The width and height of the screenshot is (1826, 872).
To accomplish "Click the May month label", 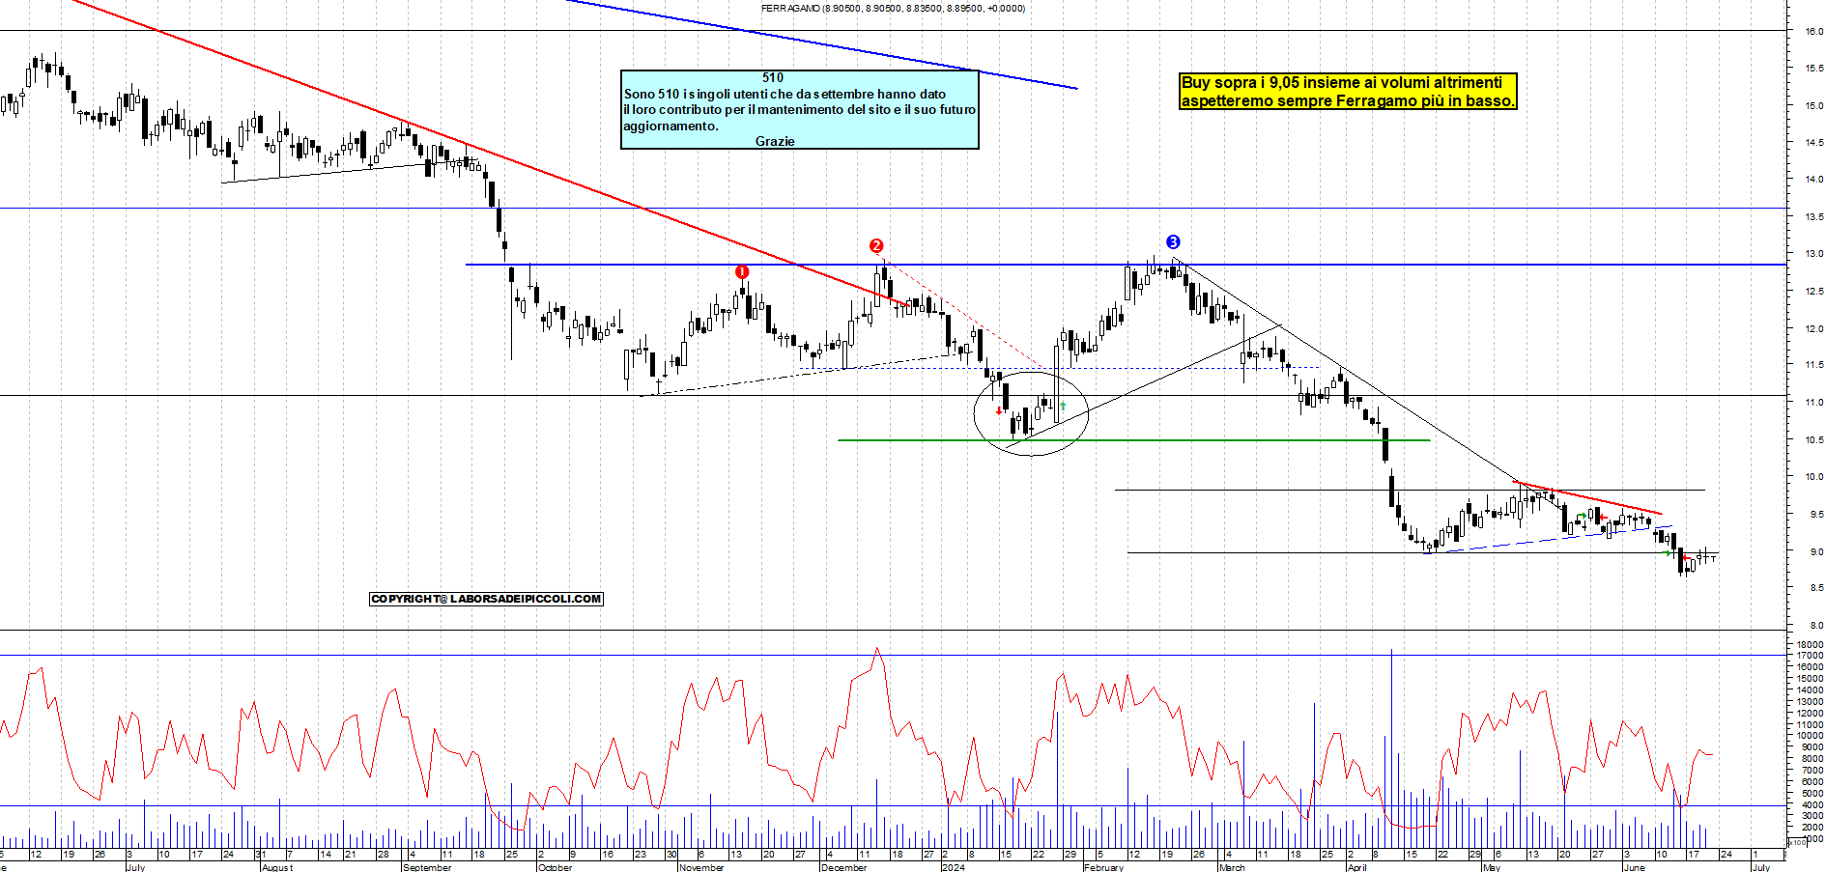I will click(1492, 867).
